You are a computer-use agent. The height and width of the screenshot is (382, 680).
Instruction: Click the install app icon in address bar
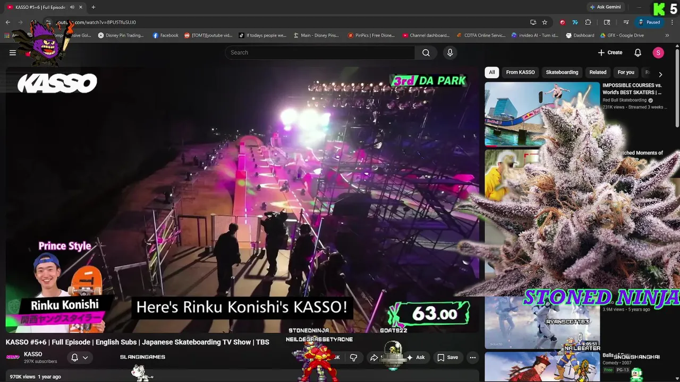(533, 22)
